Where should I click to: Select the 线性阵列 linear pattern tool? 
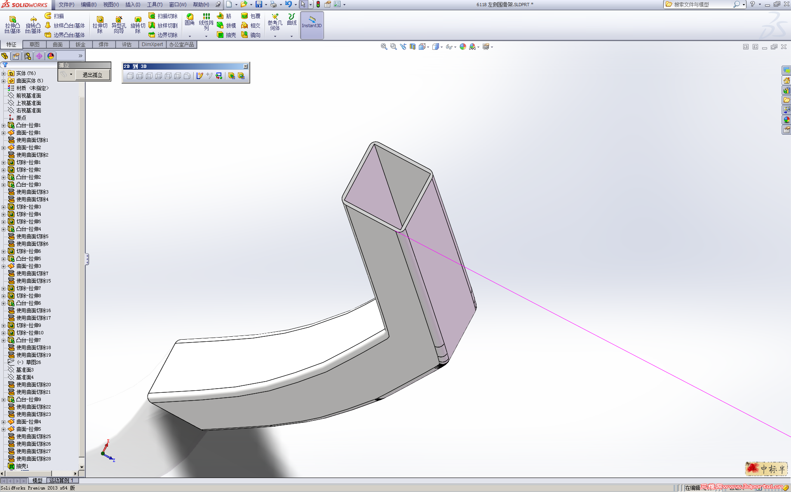(206, 21)
